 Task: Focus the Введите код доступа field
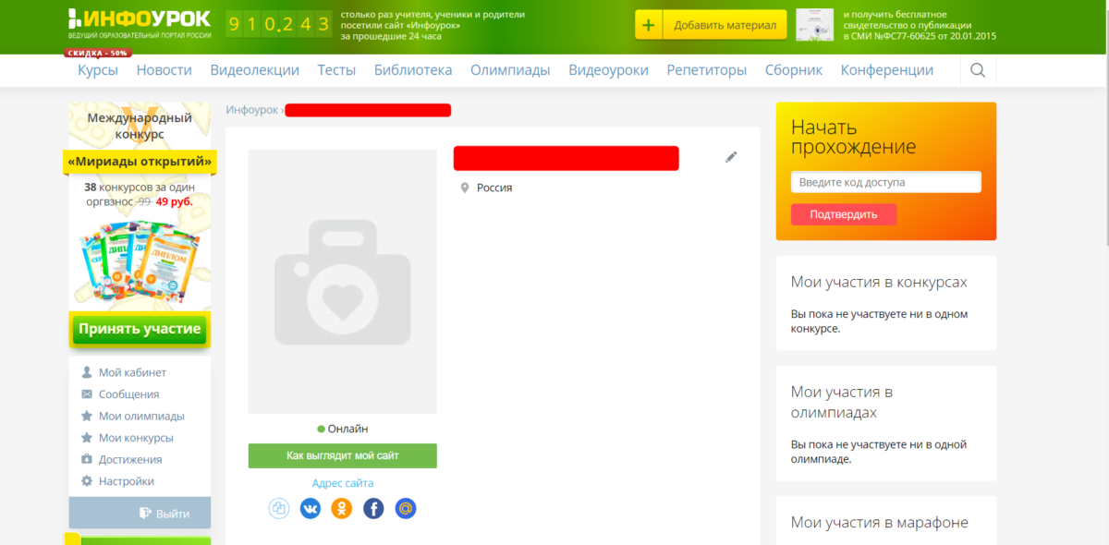[886, 182]
